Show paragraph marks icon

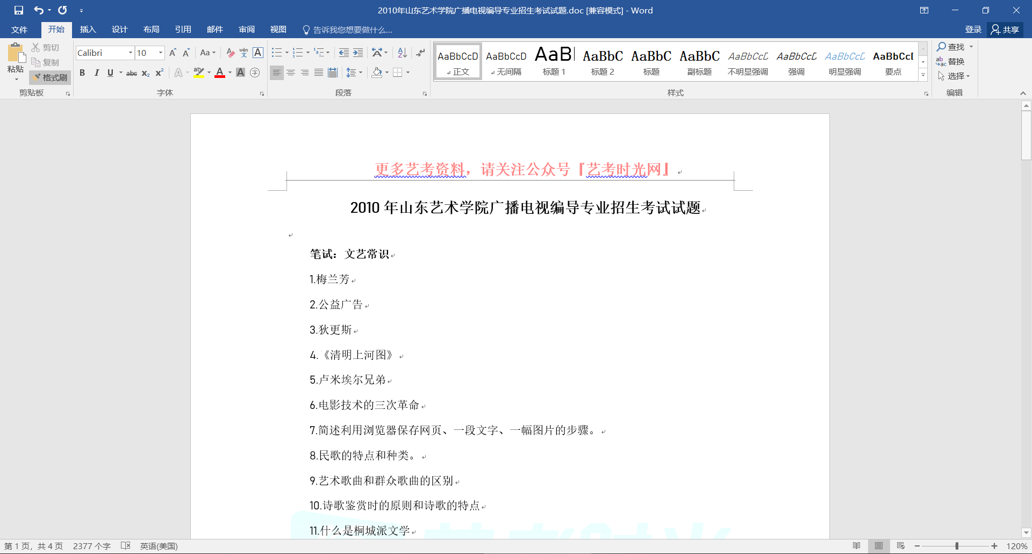tap(420, 53)
